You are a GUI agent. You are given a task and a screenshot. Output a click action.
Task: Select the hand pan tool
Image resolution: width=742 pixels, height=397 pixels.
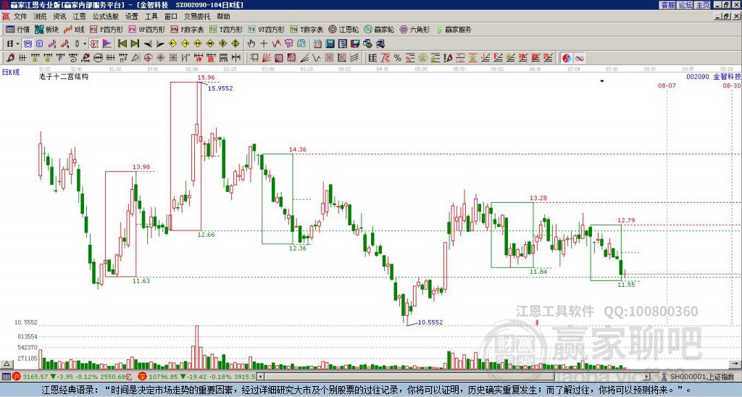click(251, 43)
